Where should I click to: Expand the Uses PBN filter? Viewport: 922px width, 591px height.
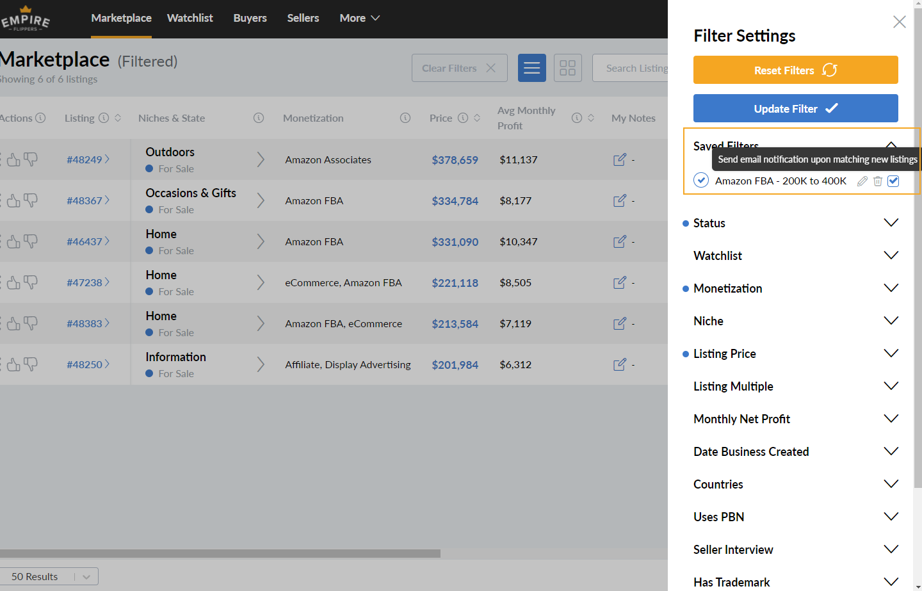click(891, 517)
